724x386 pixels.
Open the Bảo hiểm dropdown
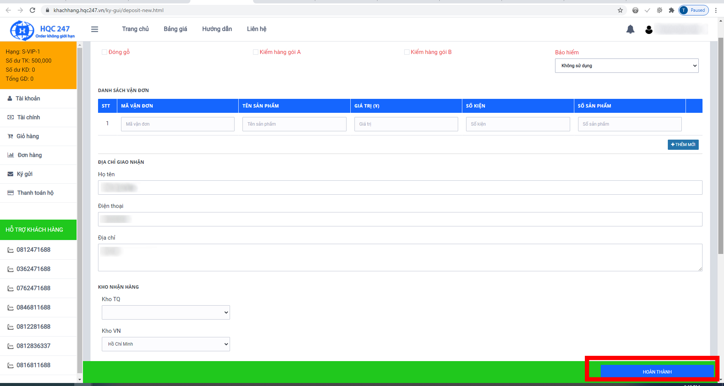click(627, 66)
